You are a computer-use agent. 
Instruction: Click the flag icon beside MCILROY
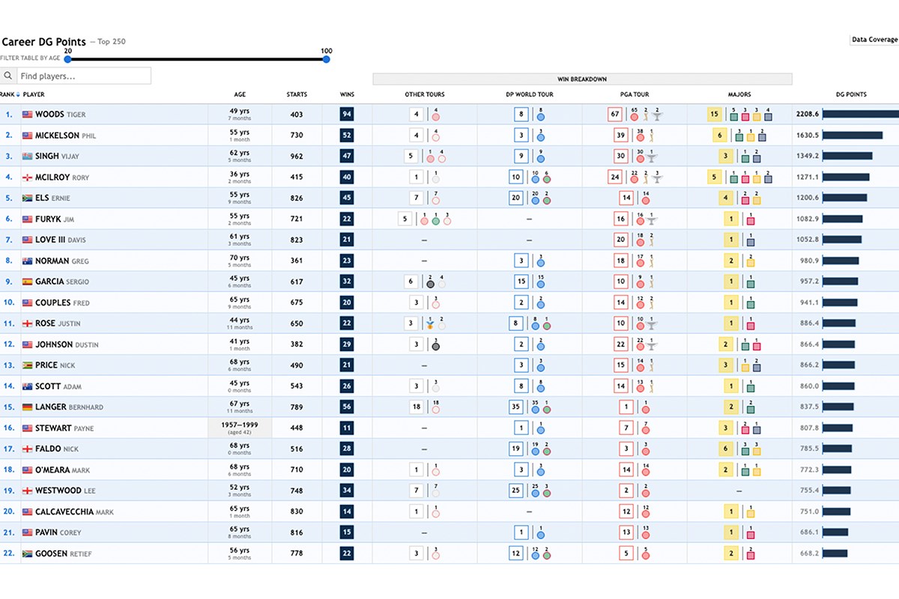point(28,177)
